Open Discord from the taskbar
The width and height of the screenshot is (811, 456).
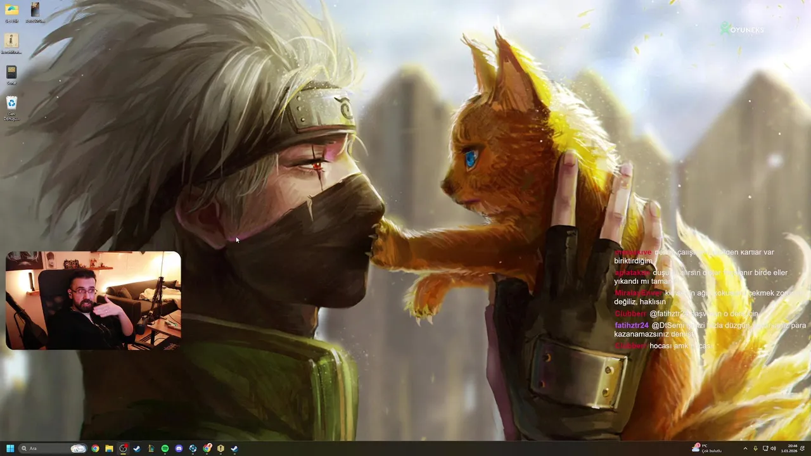(x=179, y=448)
